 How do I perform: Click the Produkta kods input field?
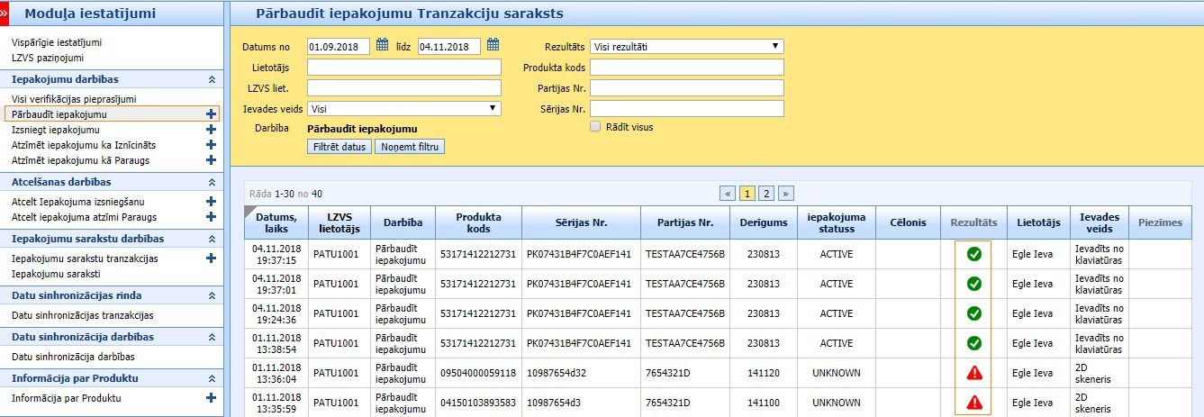coord(687,68)
